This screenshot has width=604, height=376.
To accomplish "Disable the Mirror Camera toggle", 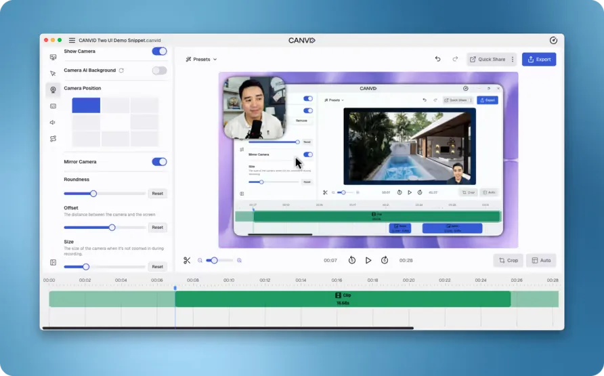I will [x=159, y=162].
